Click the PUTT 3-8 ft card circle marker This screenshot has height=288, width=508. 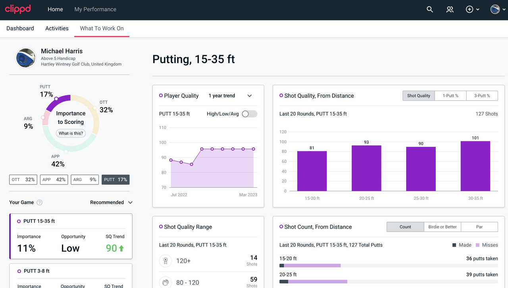pyautogui.click(x=19, y=271)
